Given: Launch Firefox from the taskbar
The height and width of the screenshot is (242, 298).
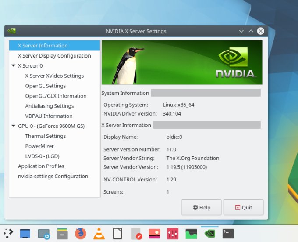Looking at the screenshot, I should 81,233.
